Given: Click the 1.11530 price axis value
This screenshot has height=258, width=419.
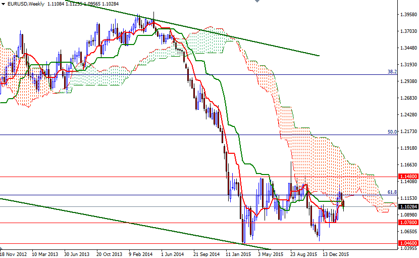Looking at the screenshot, I should 409,198.
